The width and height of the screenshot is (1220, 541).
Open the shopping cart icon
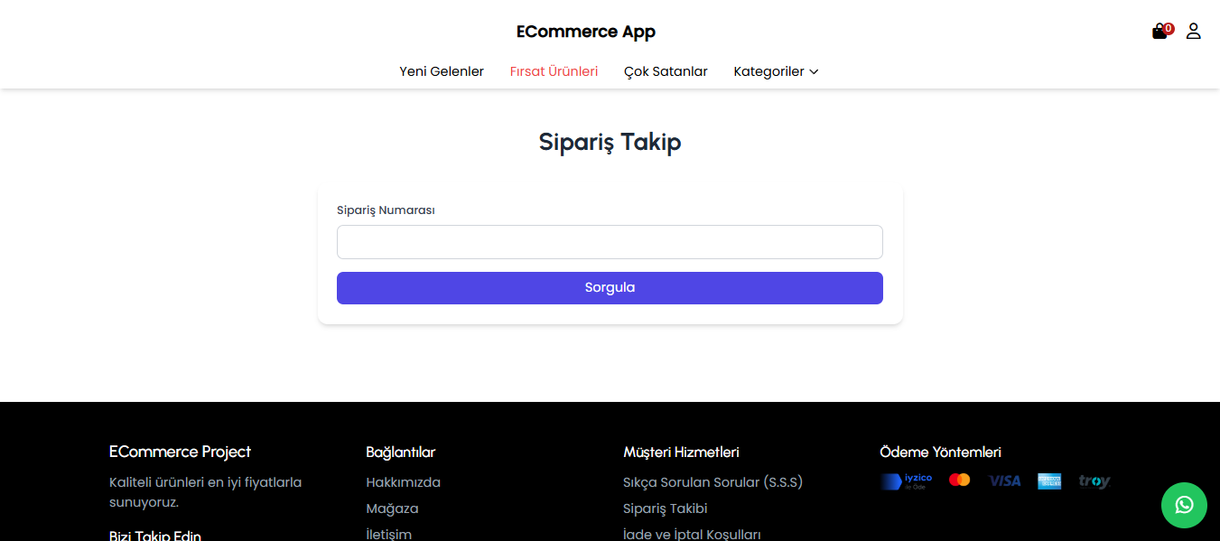coord(1159,31)
